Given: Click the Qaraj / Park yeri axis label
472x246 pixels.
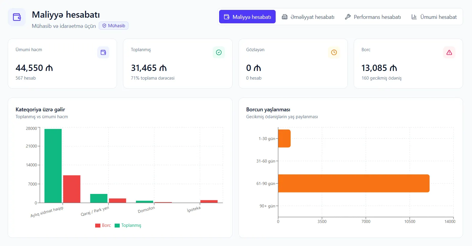Looking at the screenshot, I should 95,211.
